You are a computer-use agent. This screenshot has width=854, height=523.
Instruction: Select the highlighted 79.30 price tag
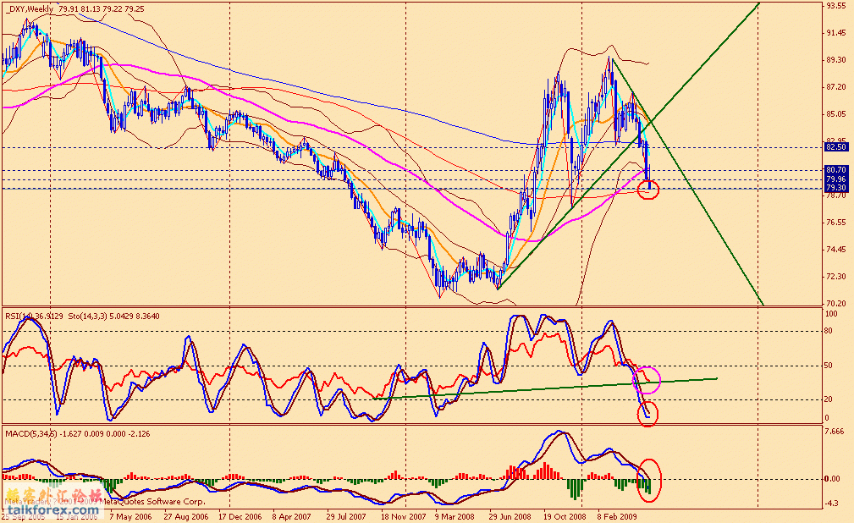pyautogui.click(x=836, y=188)
